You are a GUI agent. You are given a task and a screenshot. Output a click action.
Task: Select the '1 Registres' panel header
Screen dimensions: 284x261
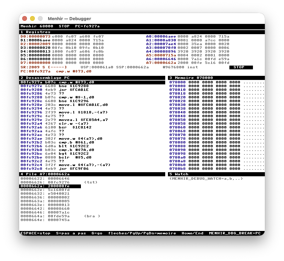point(142,32)
